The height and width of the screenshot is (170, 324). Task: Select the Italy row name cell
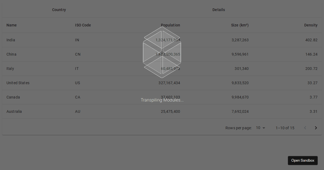[10, 69]
